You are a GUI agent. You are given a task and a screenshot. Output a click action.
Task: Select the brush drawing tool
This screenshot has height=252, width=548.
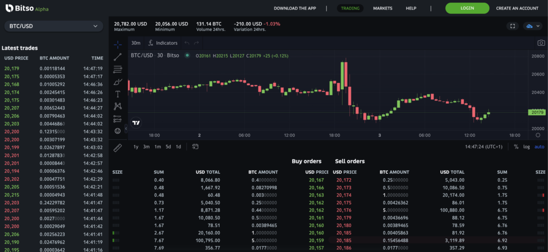118,82
